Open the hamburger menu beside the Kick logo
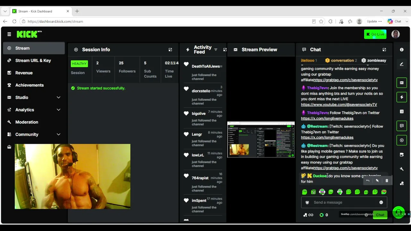Screen dimensions: 411x231 point(9,34)
